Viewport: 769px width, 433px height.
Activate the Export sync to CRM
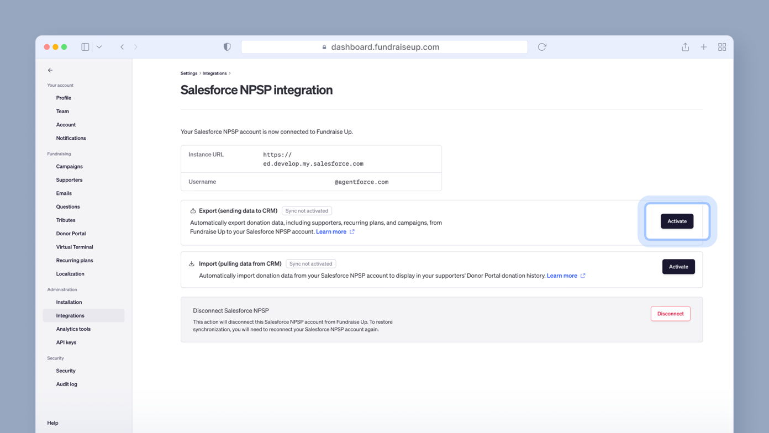677,221
